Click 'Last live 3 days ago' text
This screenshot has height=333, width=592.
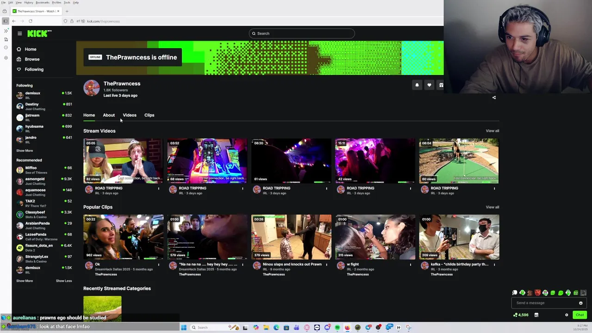(120, 95)
